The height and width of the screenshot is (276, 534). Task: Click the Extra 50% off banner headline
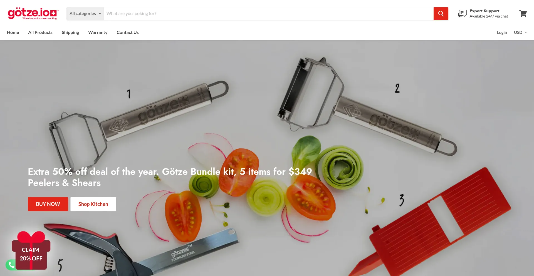point(170,177)
